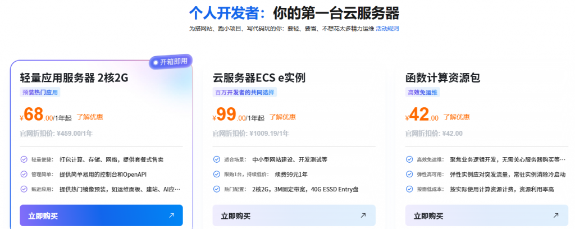Click the check icon beside 轻量便捷
This screenshot has height=229, width=575.
(x=24, y=159)
